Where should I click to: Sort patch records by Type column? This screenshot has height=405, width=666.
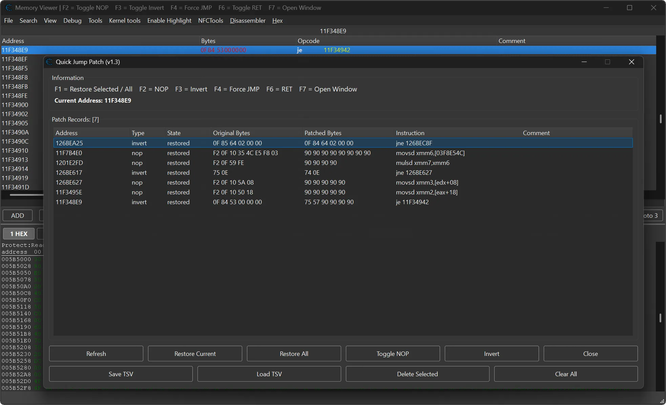pyautogui.click(x=147, y=133)
